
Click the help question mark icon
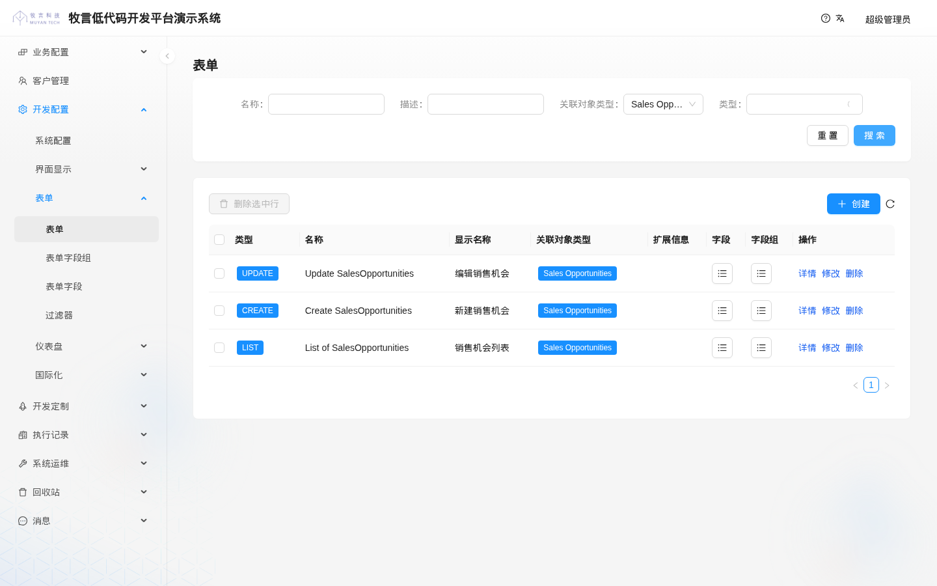pos(826,18)
